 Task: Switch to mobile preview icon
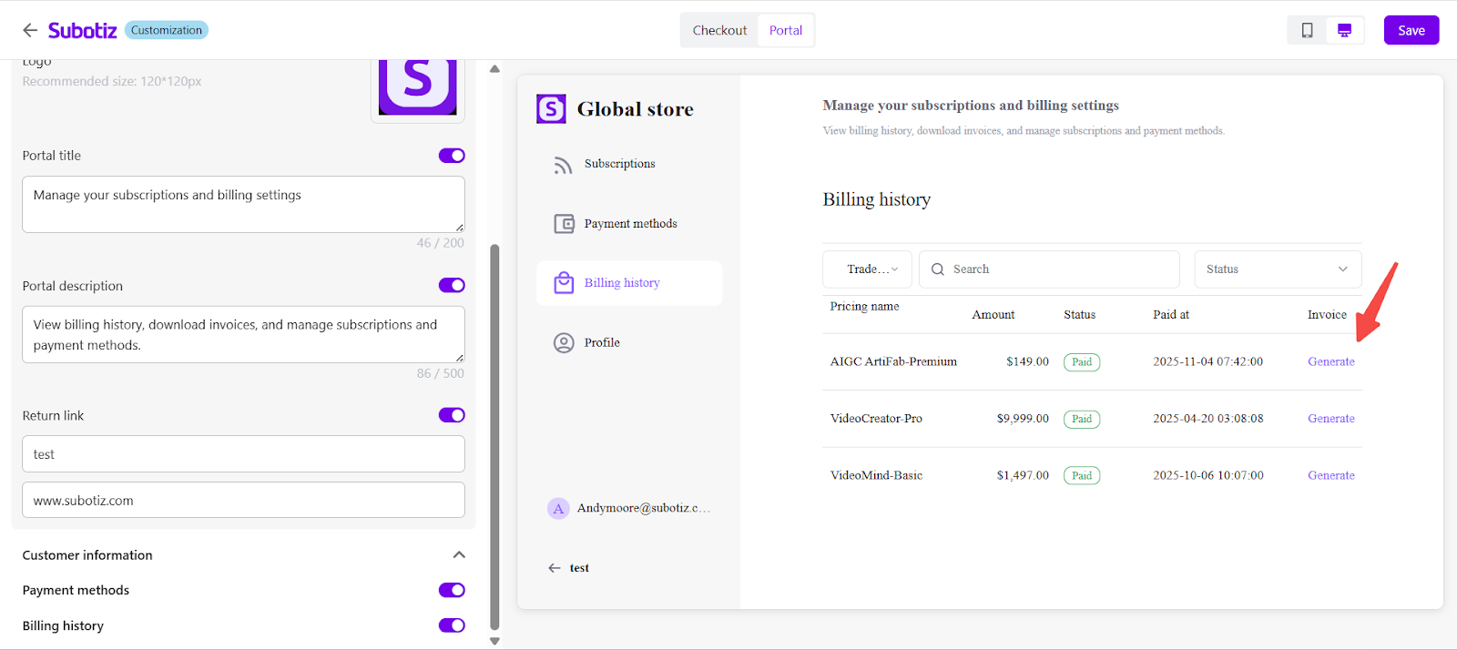coord(1307,30)
